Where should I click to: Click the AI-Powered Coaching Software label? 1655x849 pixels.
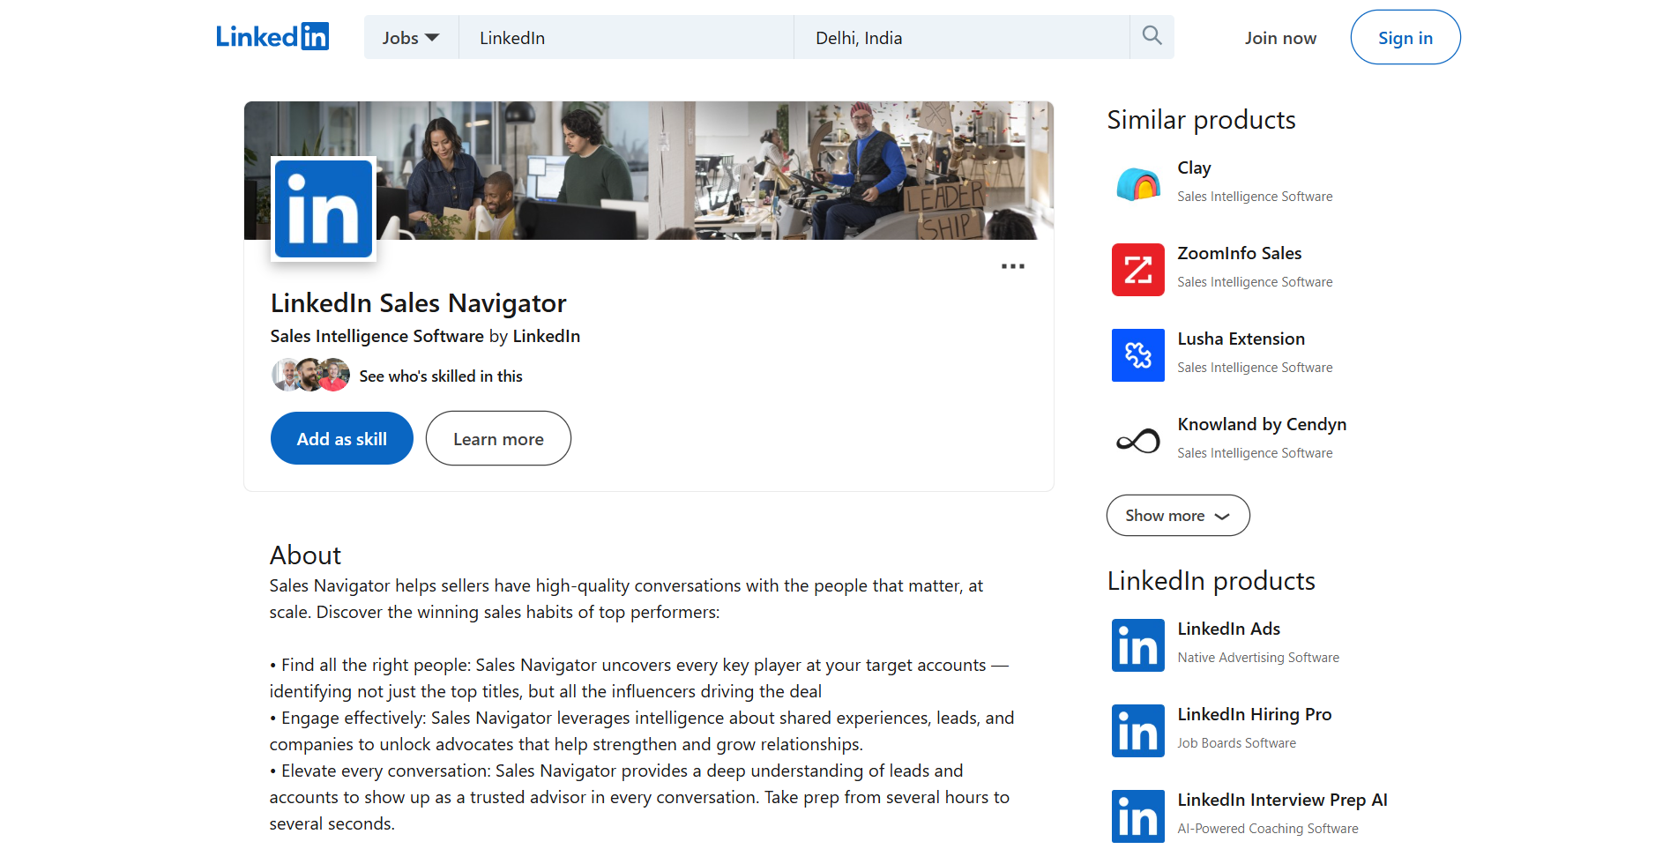click(x=1267, y=829)
